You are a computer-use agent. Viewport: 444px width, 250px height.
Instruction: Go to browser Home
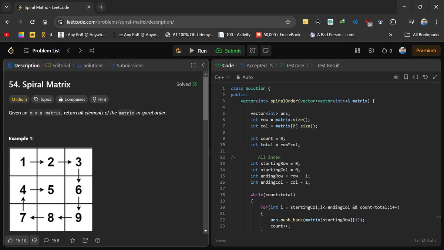tap(45, 22)
